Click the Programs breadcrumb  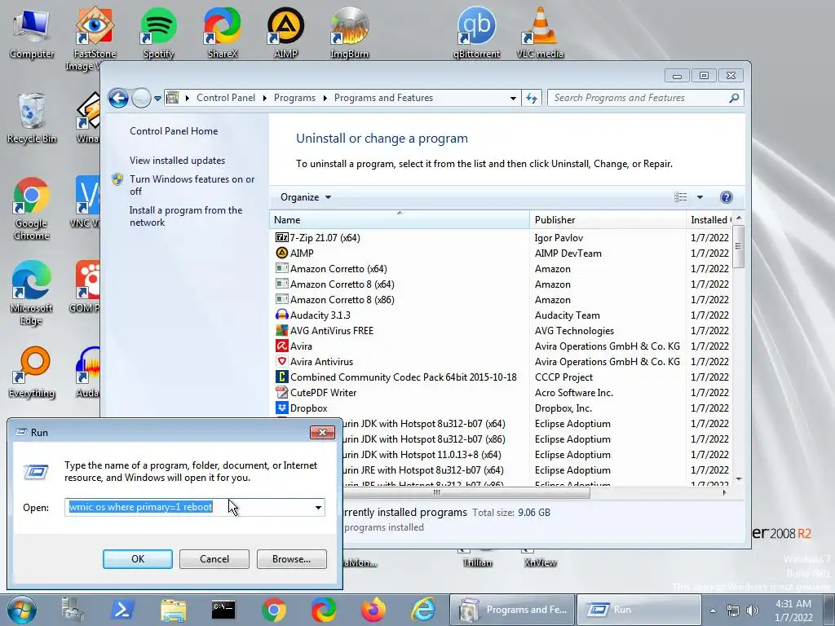(x=294, y=98)
